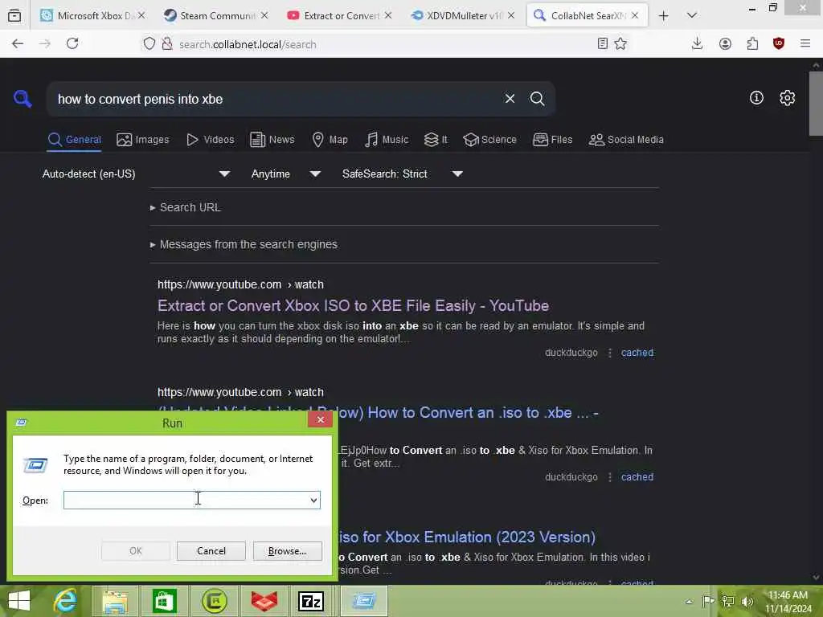823x617 pixels.
Task: Switch to the Music category
Action: click(x=387, y=140)
